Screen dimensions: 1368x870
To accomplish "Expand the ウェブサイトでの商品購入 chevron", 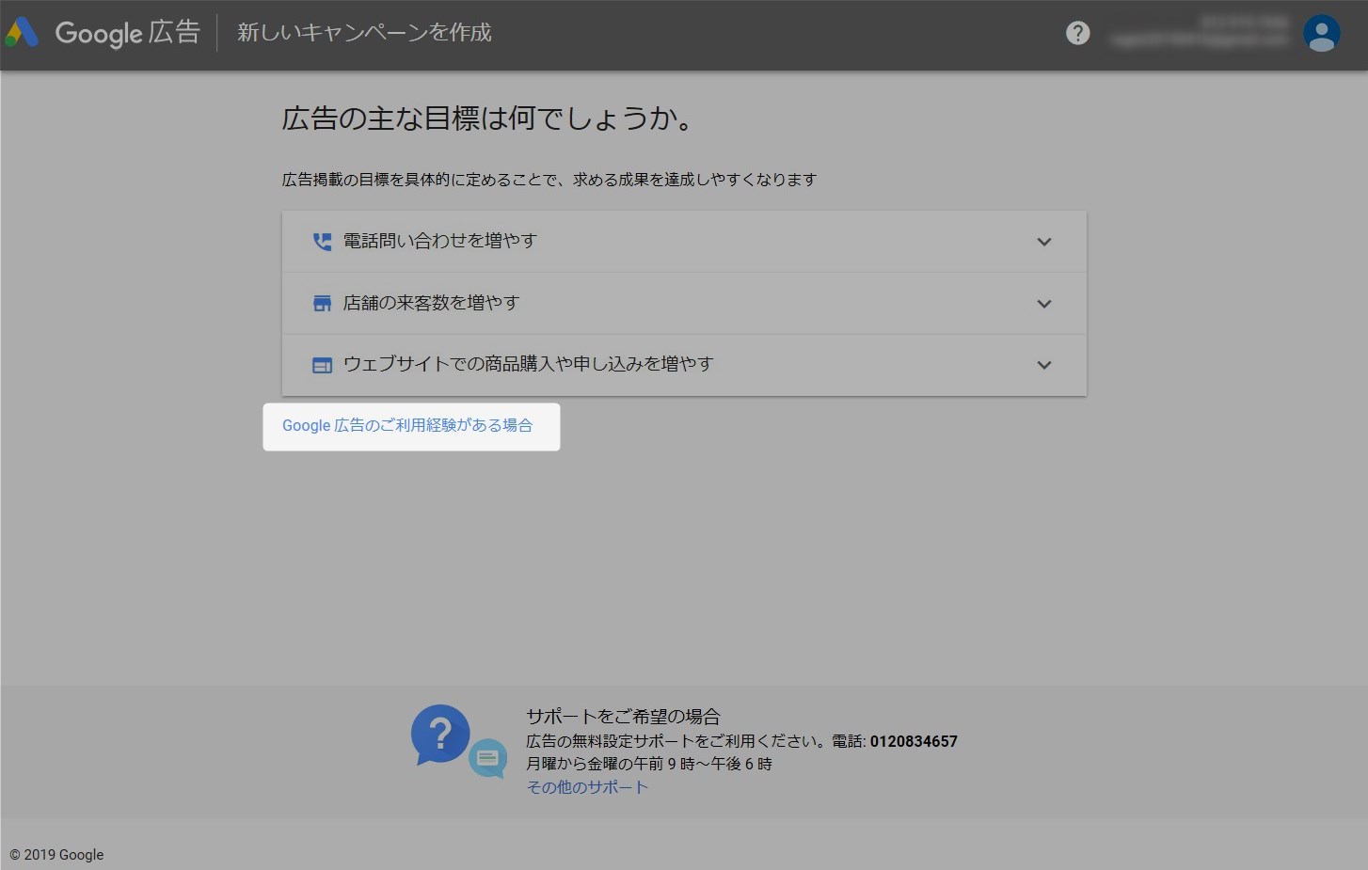I will tap(1043, 365).
